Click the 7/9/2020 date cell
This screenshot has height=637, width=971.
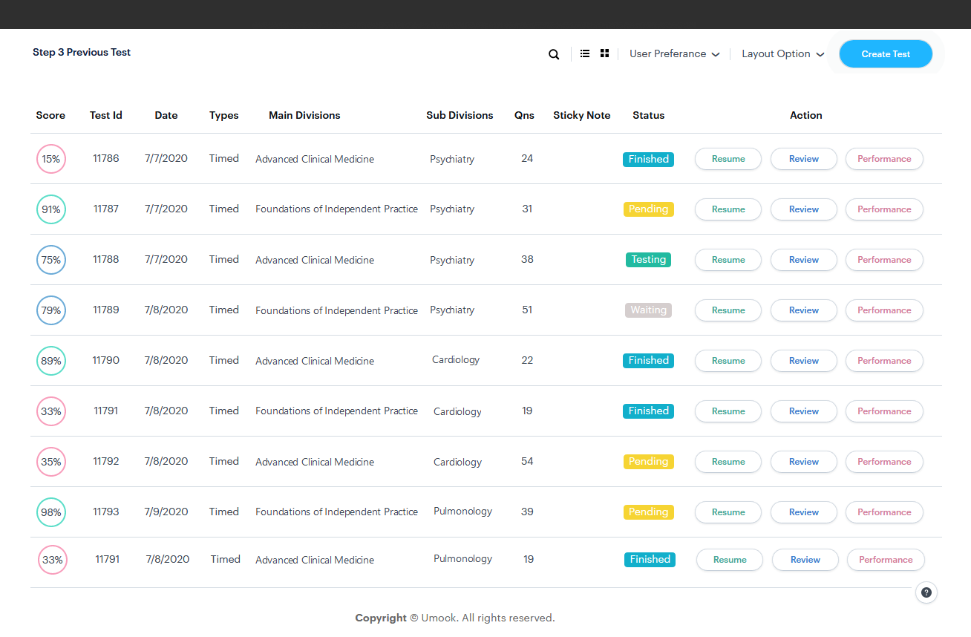(166, 512)
